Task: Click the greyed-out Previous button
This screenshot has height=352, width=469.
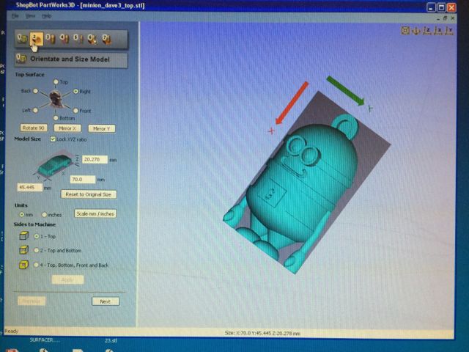Action: (32, 301)
